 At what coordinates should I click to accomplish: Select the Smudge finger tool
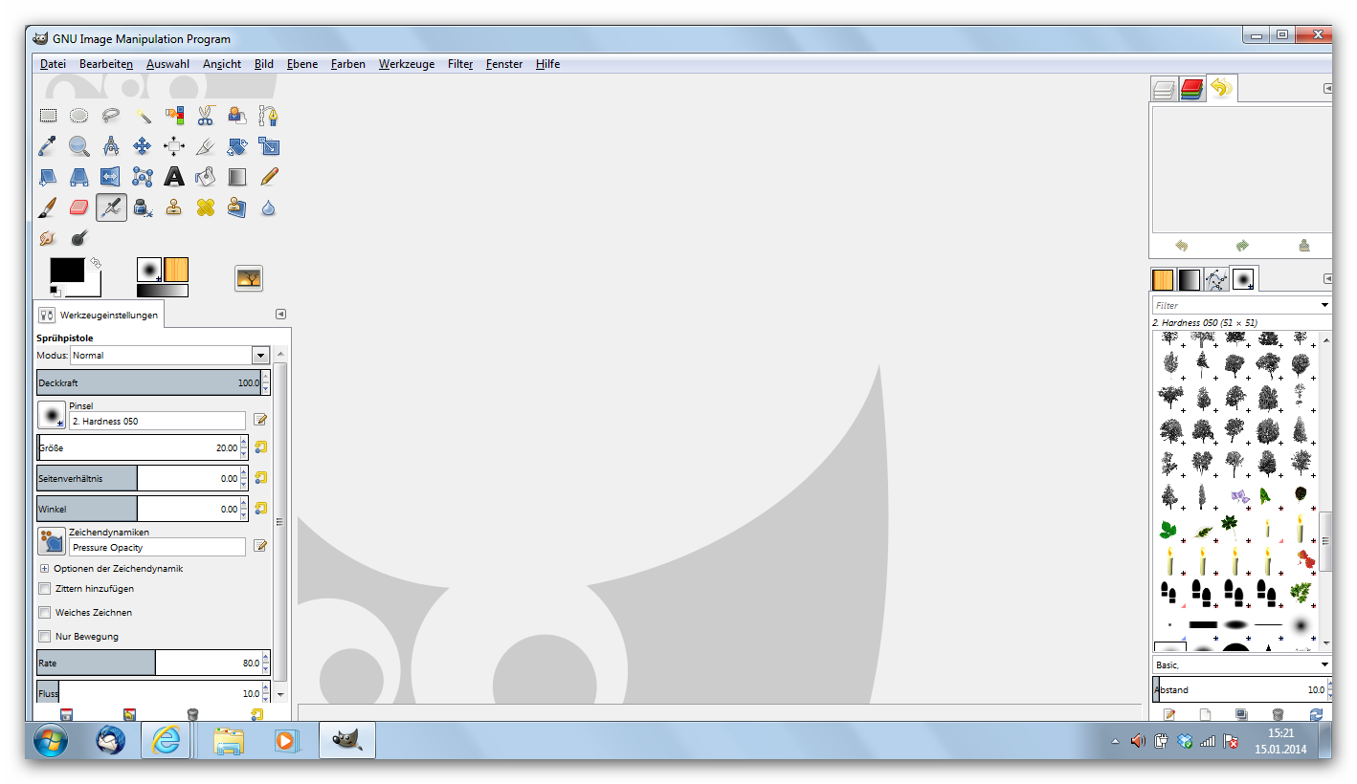48,238
